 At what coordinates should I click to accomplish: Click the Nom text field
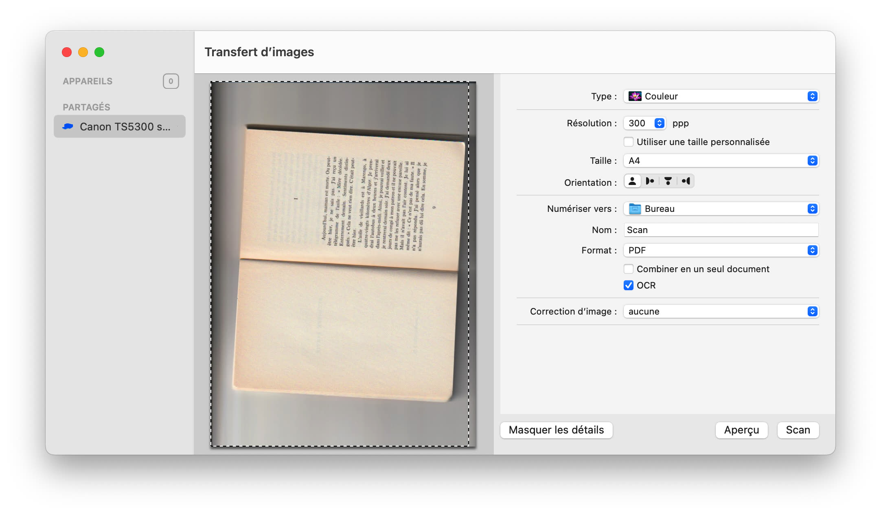pyautogui.click(x=721, y=230)
